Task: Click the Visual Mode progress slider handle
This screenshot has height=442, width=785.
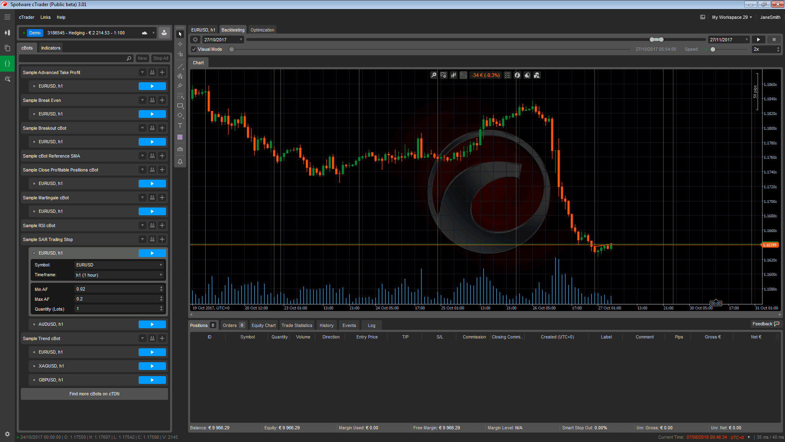Action: 232,49
